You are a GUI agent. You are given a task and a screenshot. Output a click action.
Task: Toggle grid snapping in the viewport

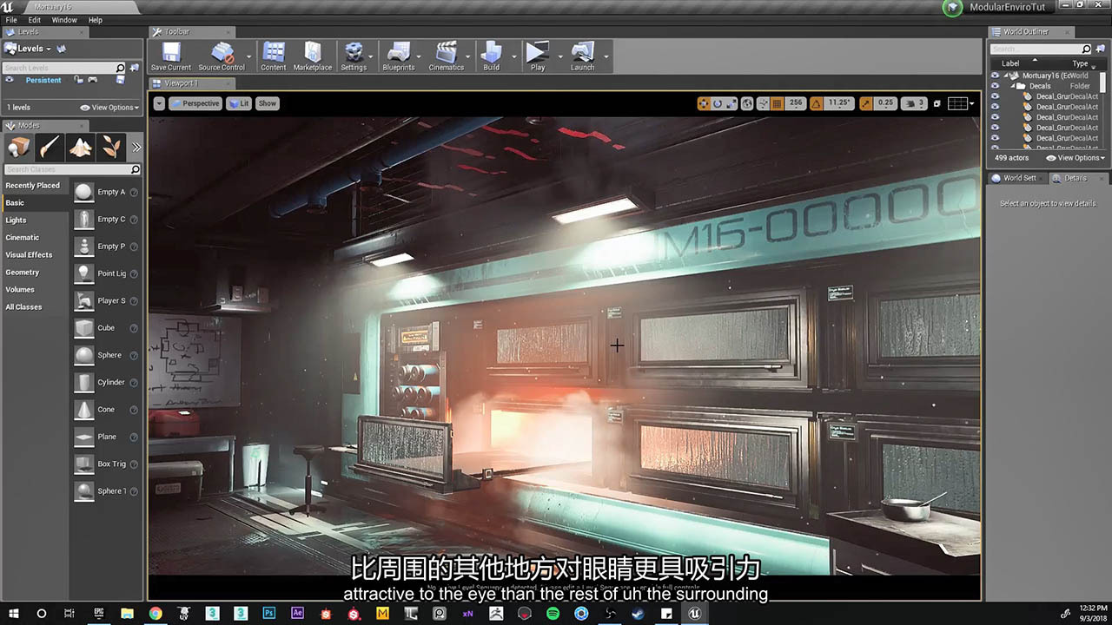coord(777,103)
